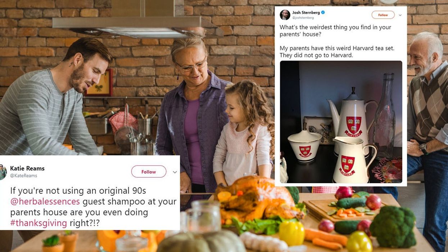This screenshot has width=448, height=252.
Task: Click the Harvard teapot in photo
Action: pyautogui.click(x=352, y=119)
